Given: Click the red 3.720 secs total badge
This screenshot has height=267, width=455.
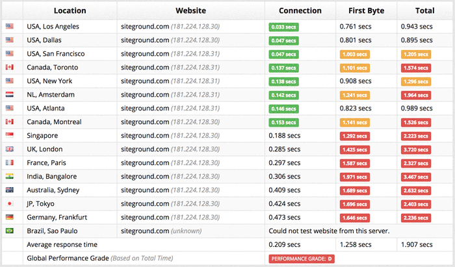Looking at the screenshot, I should click(x=416, y=150).
